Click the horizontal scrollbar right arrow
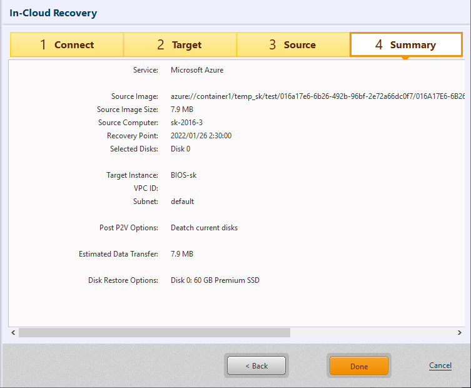The image size is (471, 388). tap(458, 333)
